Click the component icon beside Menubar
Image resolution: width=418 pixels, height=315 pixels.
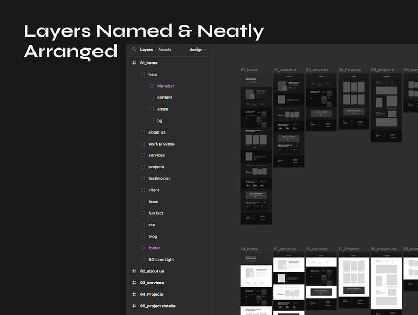pyautogui.click(x=152, y=86)
